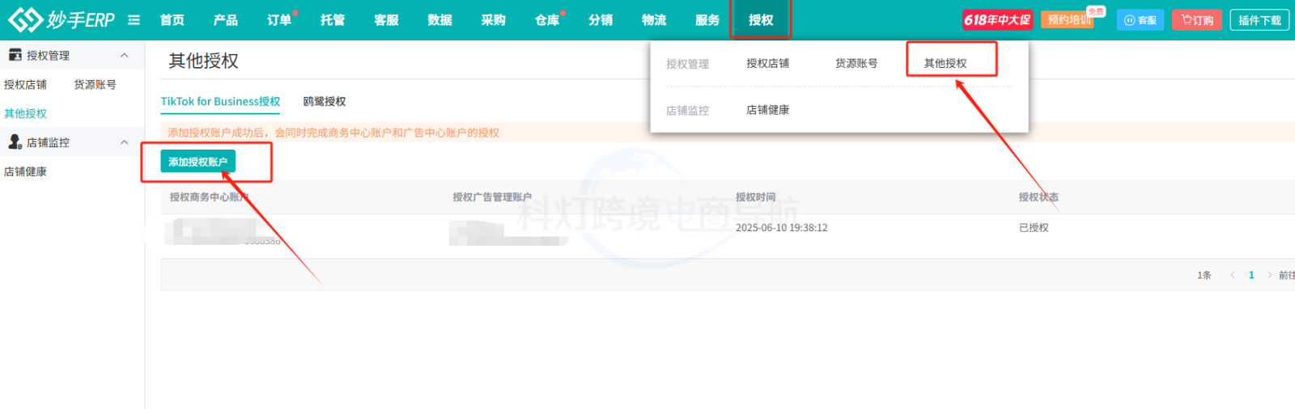Viewport: 1295px width, 409px height.
Task: Switch to TikTok for Business授权 tab
Action: (220, 102)
